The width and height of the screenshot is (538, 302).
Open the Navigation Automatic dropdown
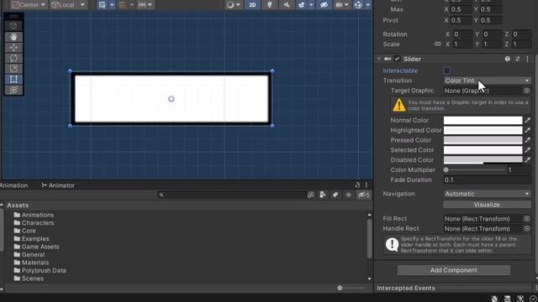[x=487, y=194]
